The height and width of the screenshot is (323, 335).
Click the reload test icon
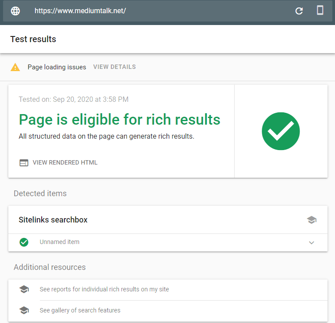[299, 11]
